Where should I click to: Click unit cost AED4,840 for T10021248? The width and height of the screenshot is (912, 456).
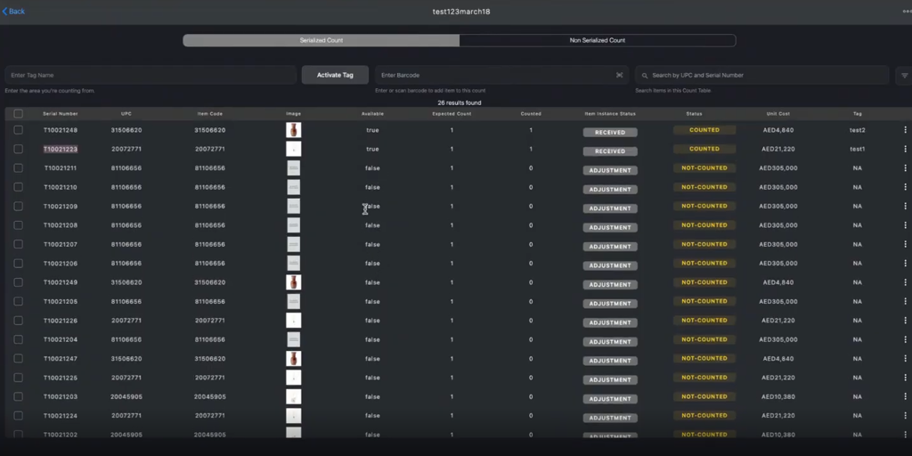tap(778, 130)
